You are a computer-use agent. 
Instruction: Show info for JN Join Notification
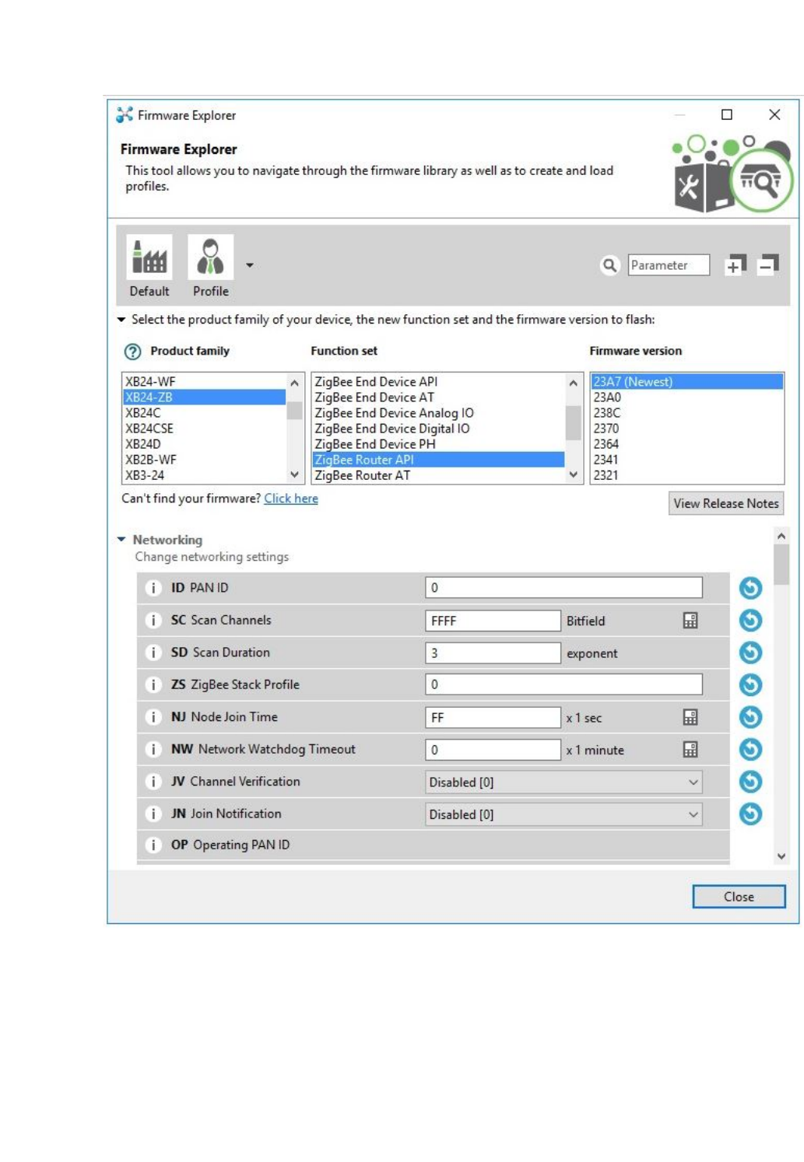[153, 814]
